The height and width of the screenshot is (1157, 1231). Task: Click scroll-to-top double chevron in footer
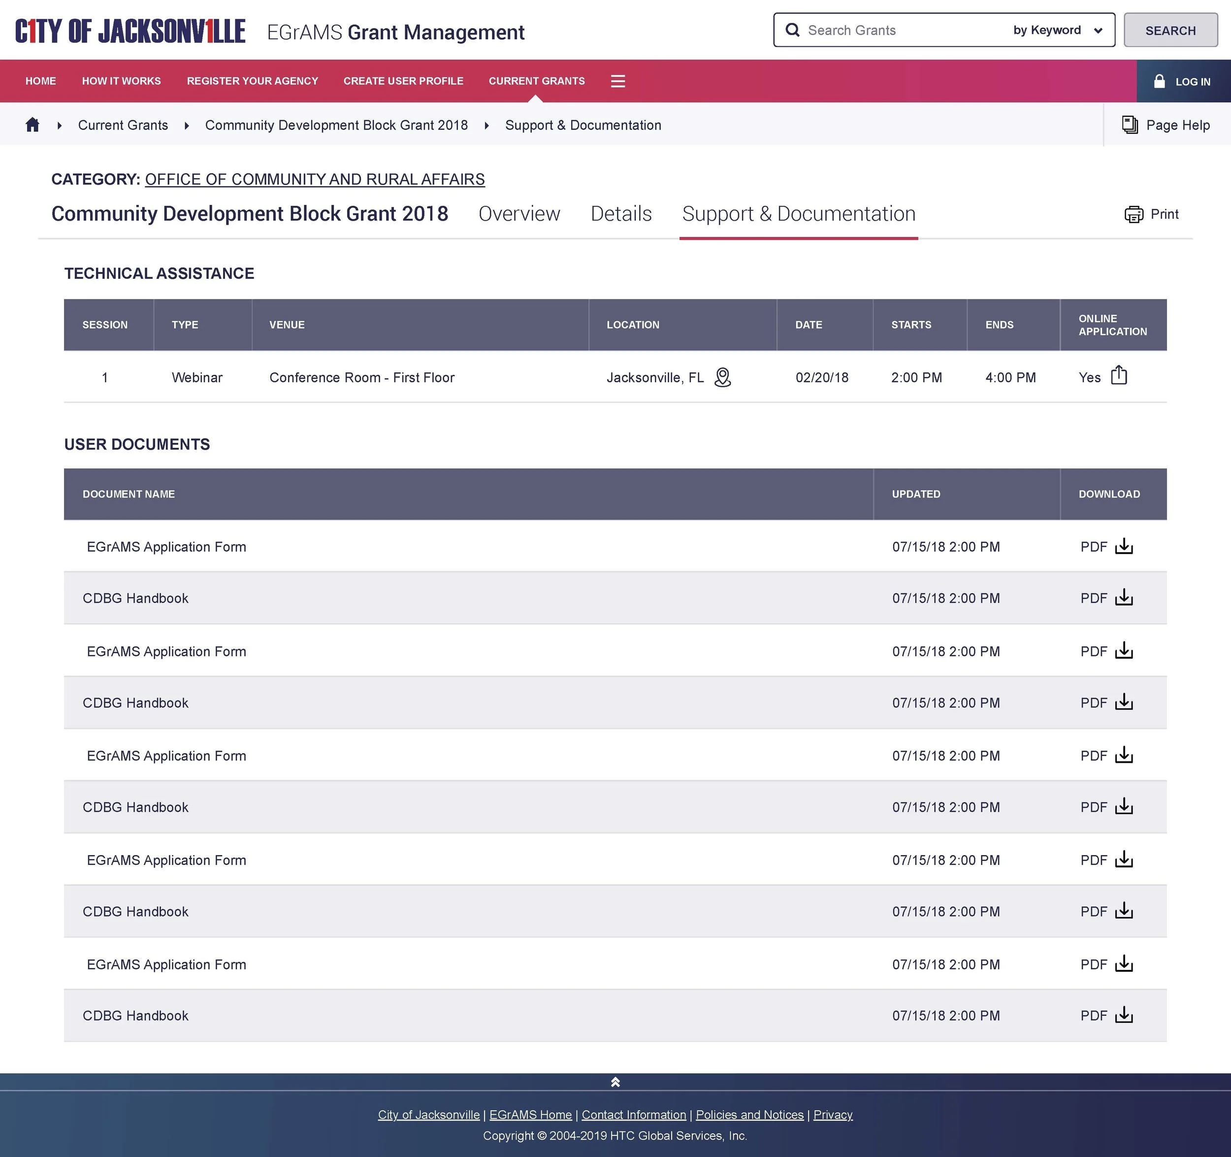(615, 1082)
